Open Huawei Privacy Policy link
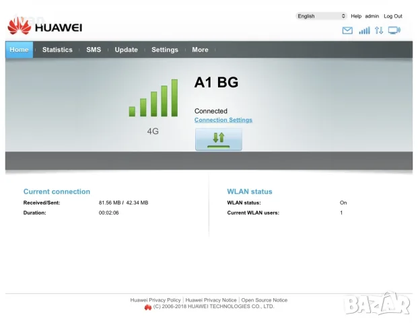The width and height of the screenshot is (418, 323). click(x=155, y=300)
